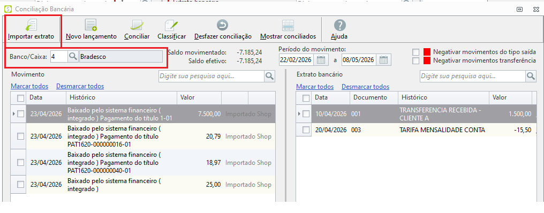This screenshot has width=544, height=213.
Task: Sort Extrato by Data column header
Action: pos(331,98)
